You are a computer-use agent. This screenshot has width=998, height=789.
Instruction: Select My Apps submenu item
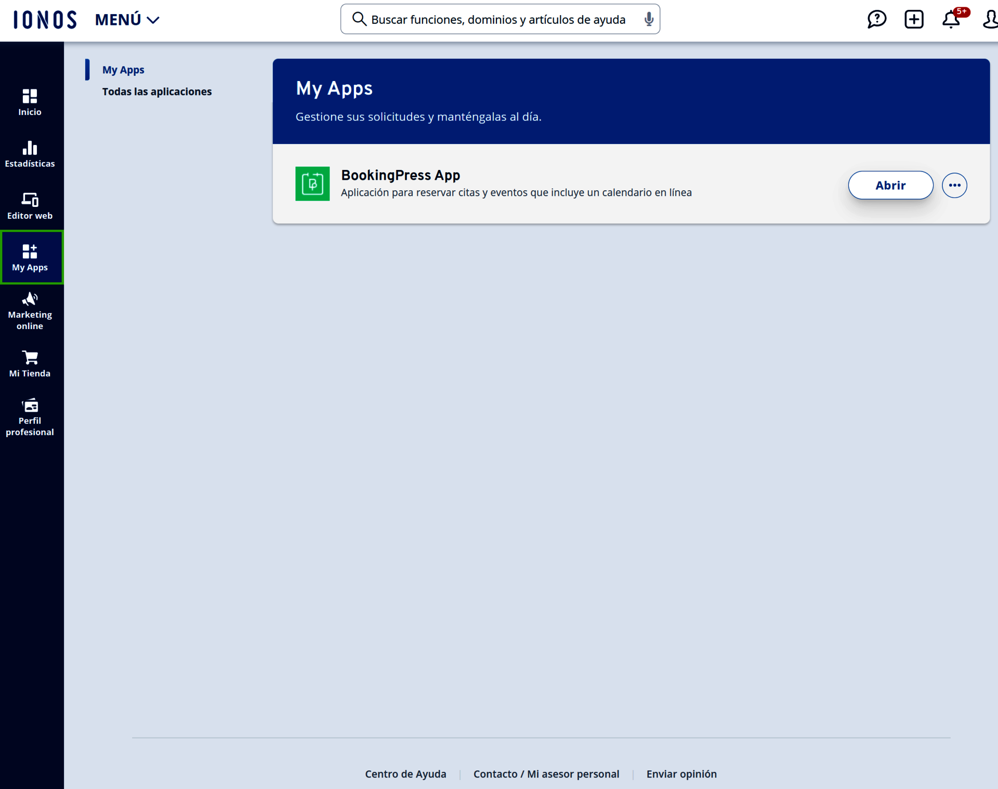point(123,70)
